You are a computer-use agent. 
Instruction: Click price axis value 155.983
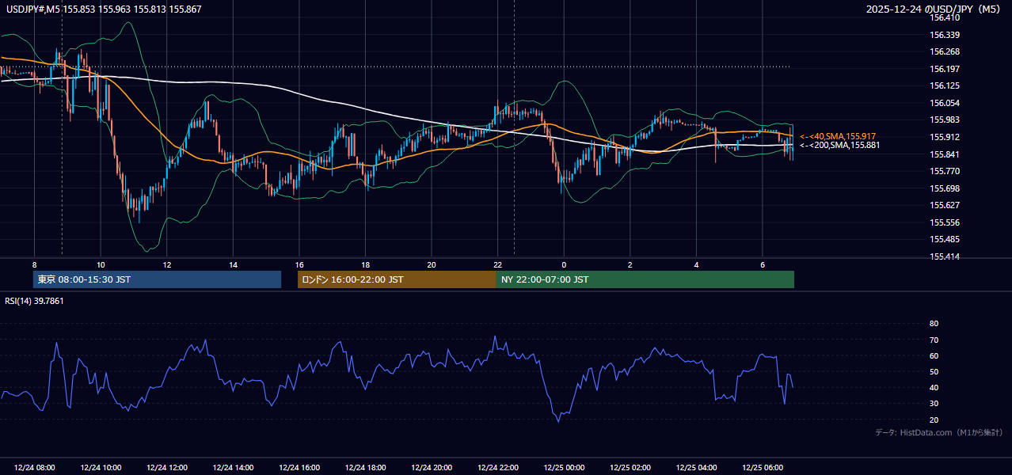pyautogui.click(x=945, y=120)
